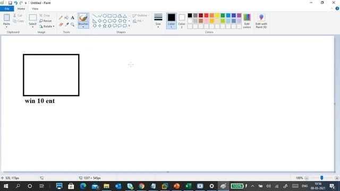The height and width of the screenshot is (191, 340).
Task: Select the Text tool
Action: (x=72, y=18)
